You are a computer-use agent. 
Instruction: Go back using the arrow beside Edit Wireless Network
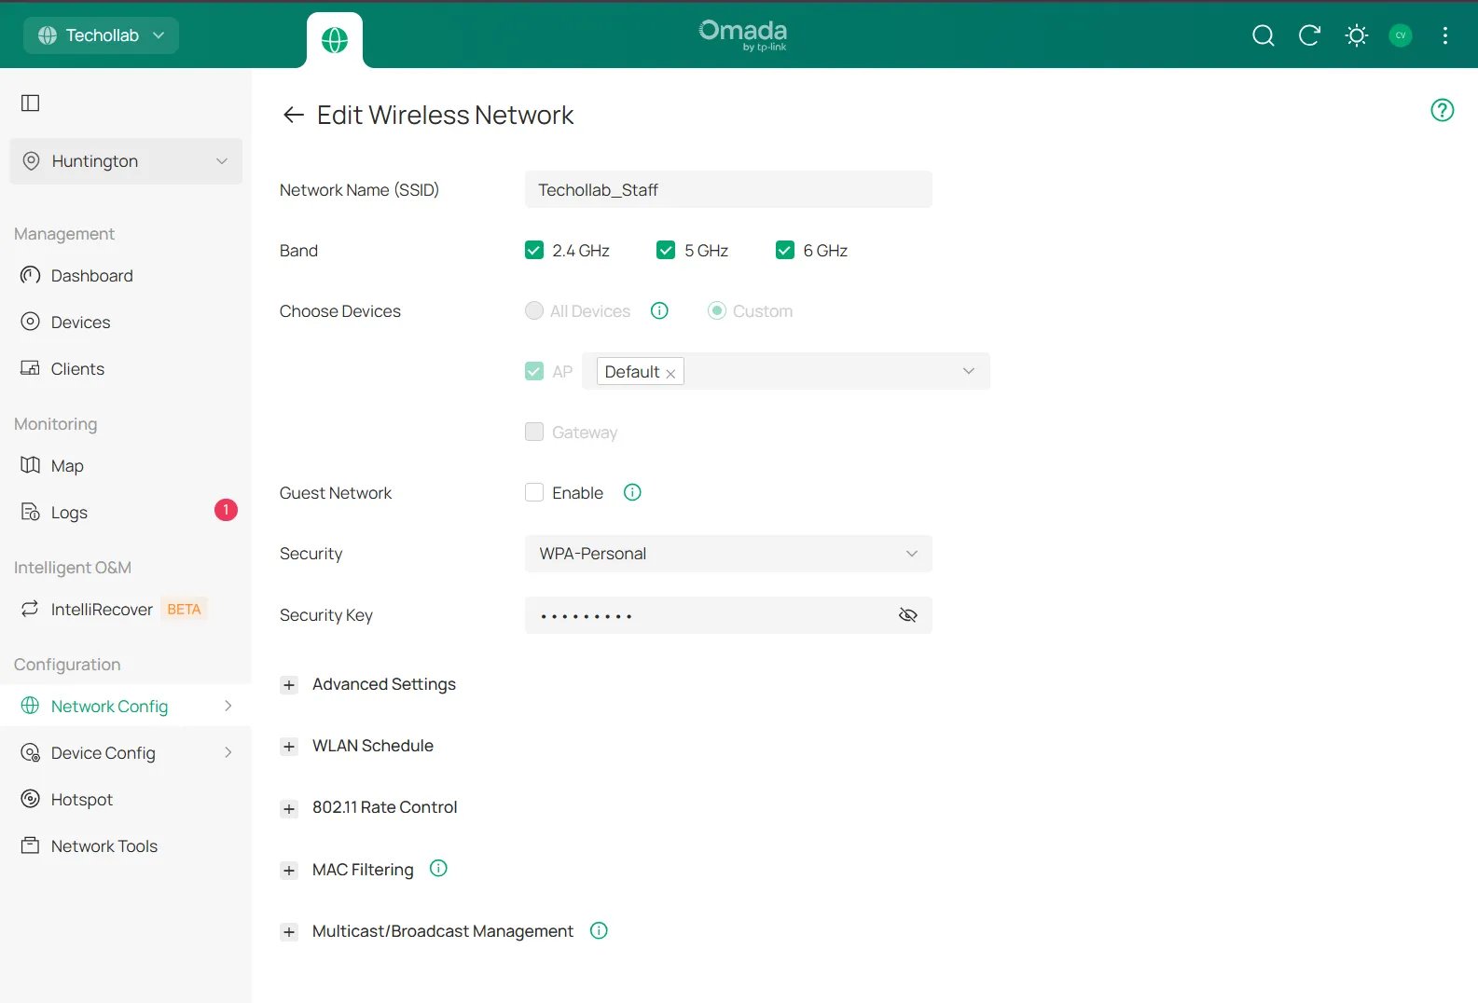tap(294, 115)
